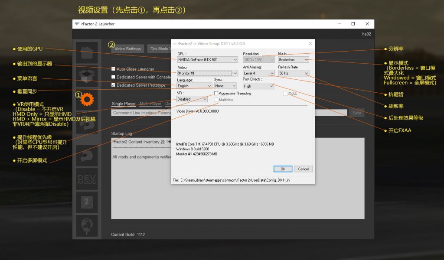The width and height of the screenshot is (444, 260).
Task: Click the rFactor 2 Launcher title bar icon
Action: (x=77, y=24)
